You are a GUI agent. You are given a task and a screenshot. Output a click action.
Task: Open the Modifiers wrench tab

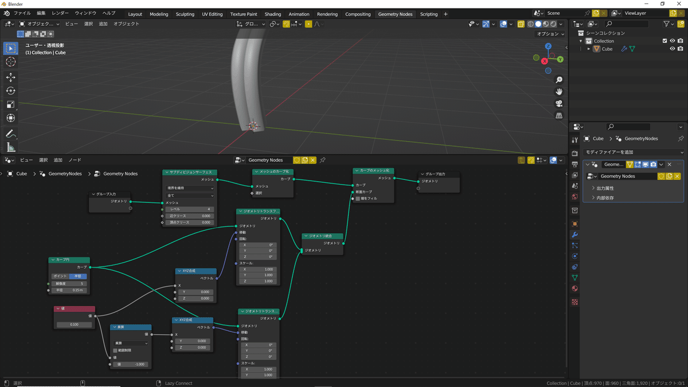click(x=575, y=235)
